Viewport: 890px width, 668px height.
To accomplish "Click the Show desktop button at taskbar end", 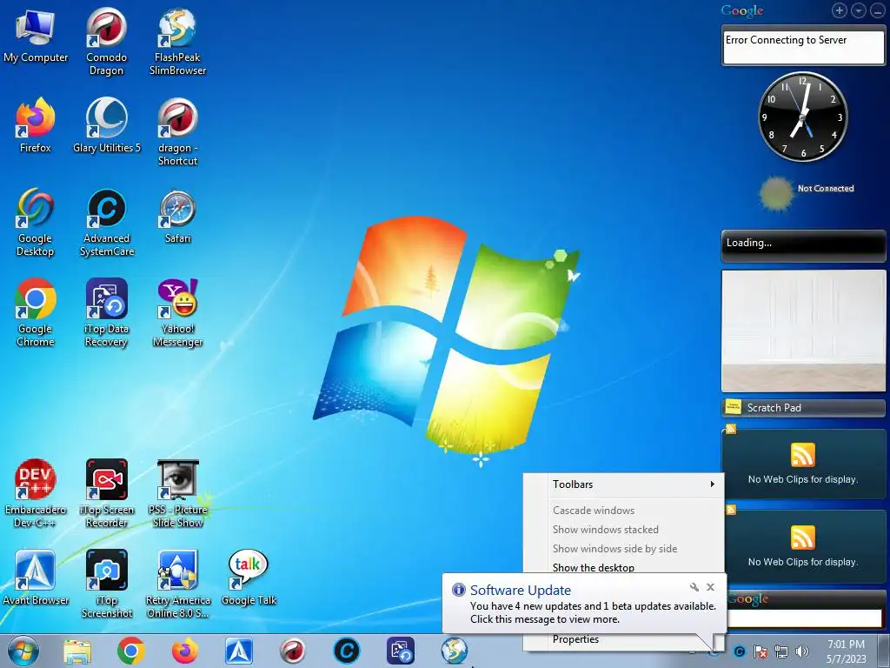I will [885, 651].
